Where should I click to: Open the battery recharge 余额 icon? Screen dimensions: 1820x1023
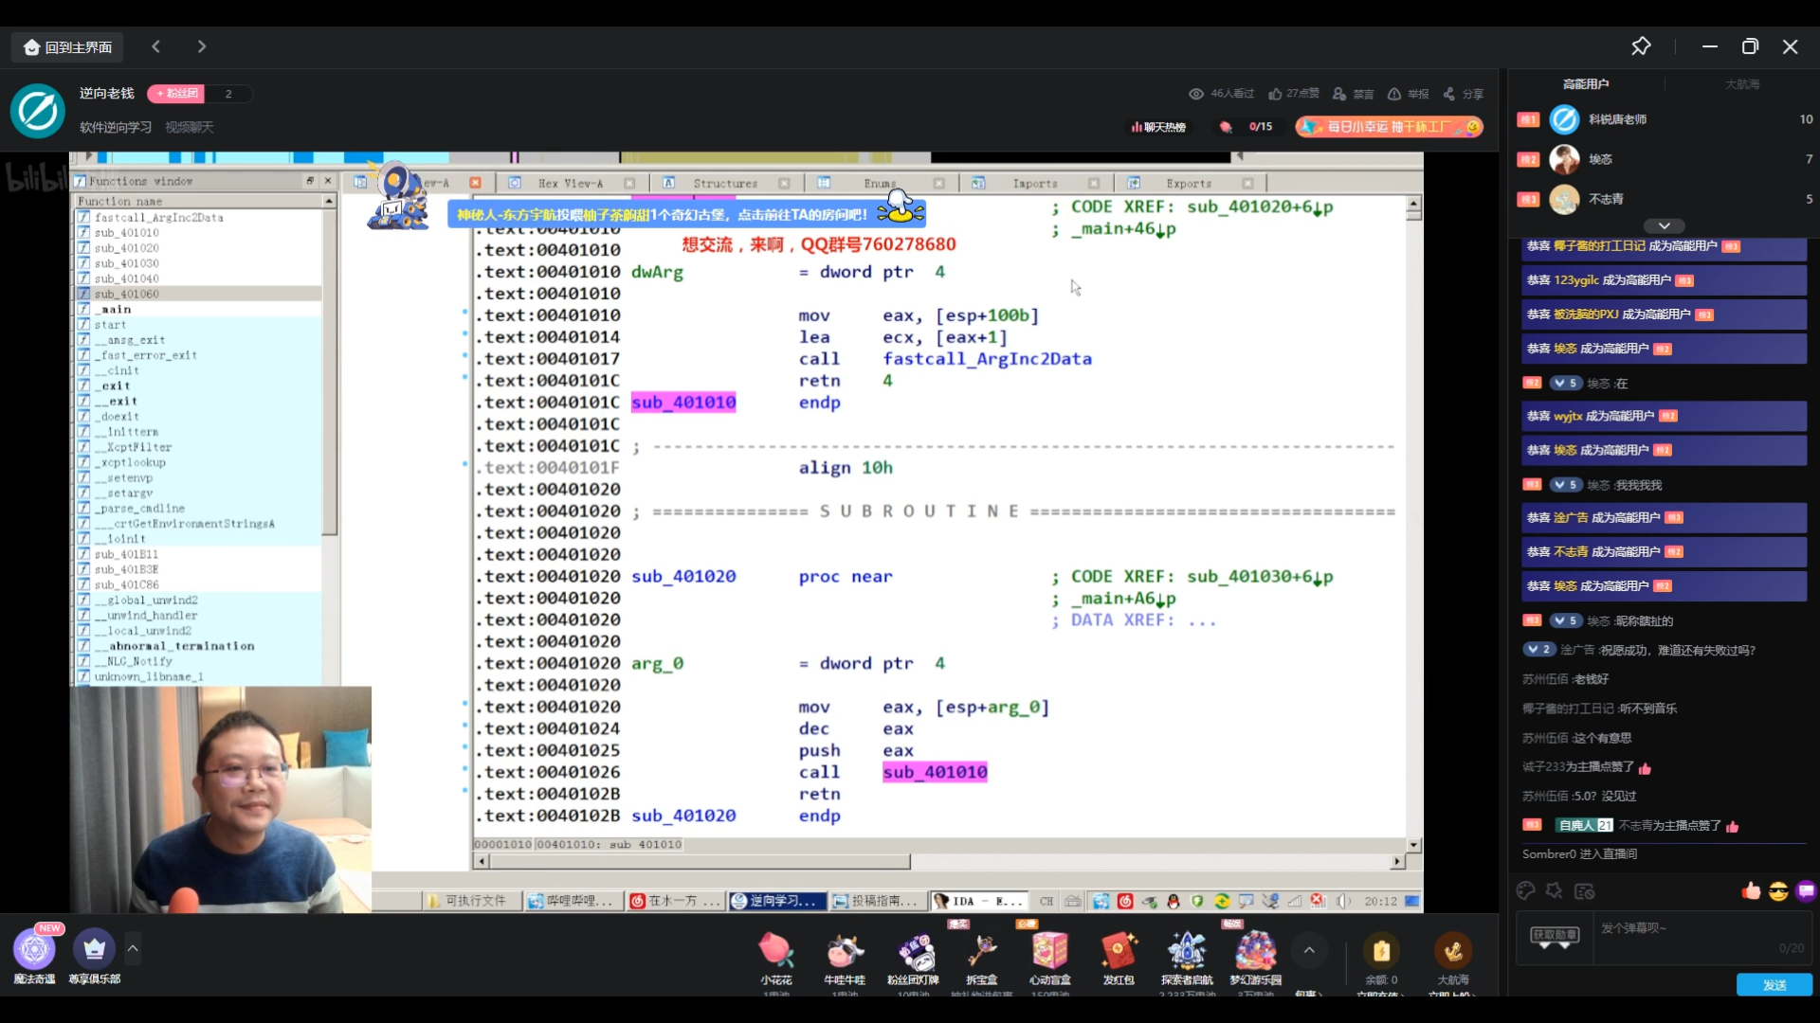(1381, 951)
